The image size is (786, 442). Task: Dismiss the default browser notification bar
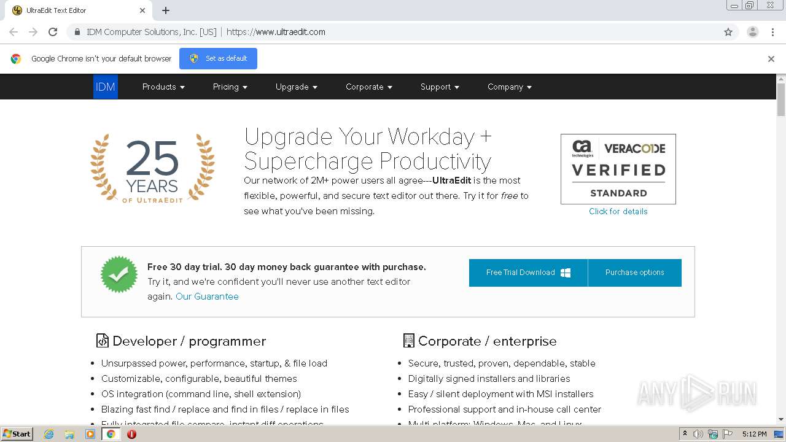click(771, 59)
